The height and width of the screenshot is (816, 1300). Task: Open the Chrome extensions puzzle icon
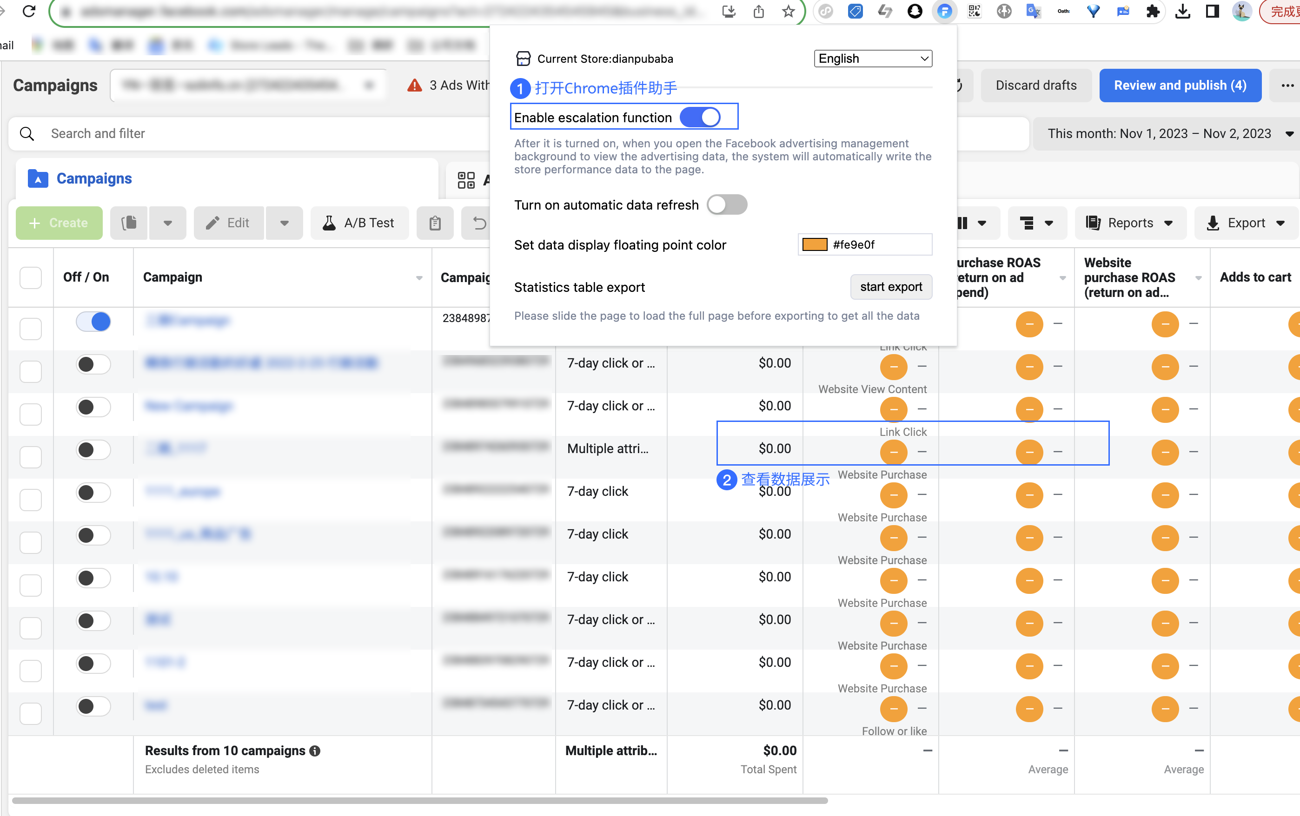[1153, 11]
